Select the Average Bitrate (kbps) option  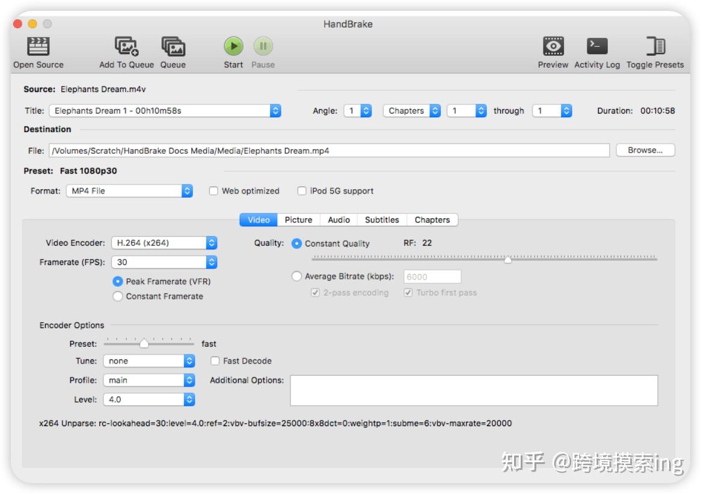coord(296,276)
